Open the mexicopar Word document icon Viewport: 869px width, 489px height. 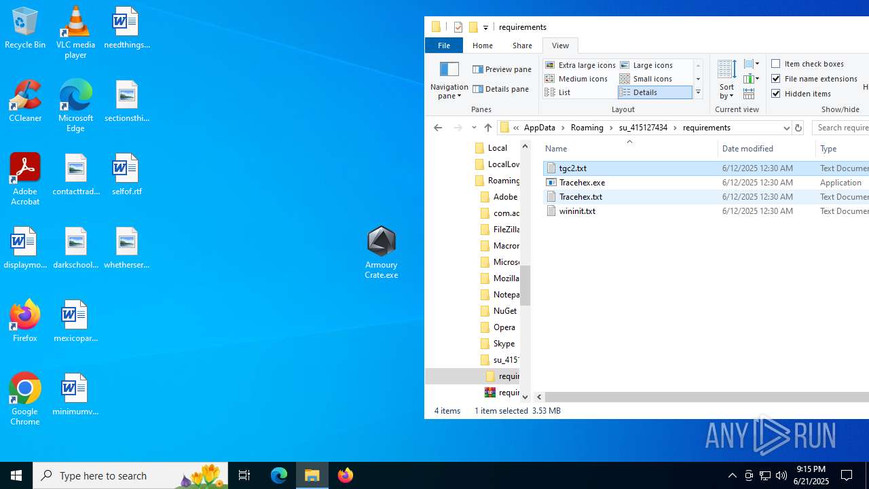pos(75,322)
